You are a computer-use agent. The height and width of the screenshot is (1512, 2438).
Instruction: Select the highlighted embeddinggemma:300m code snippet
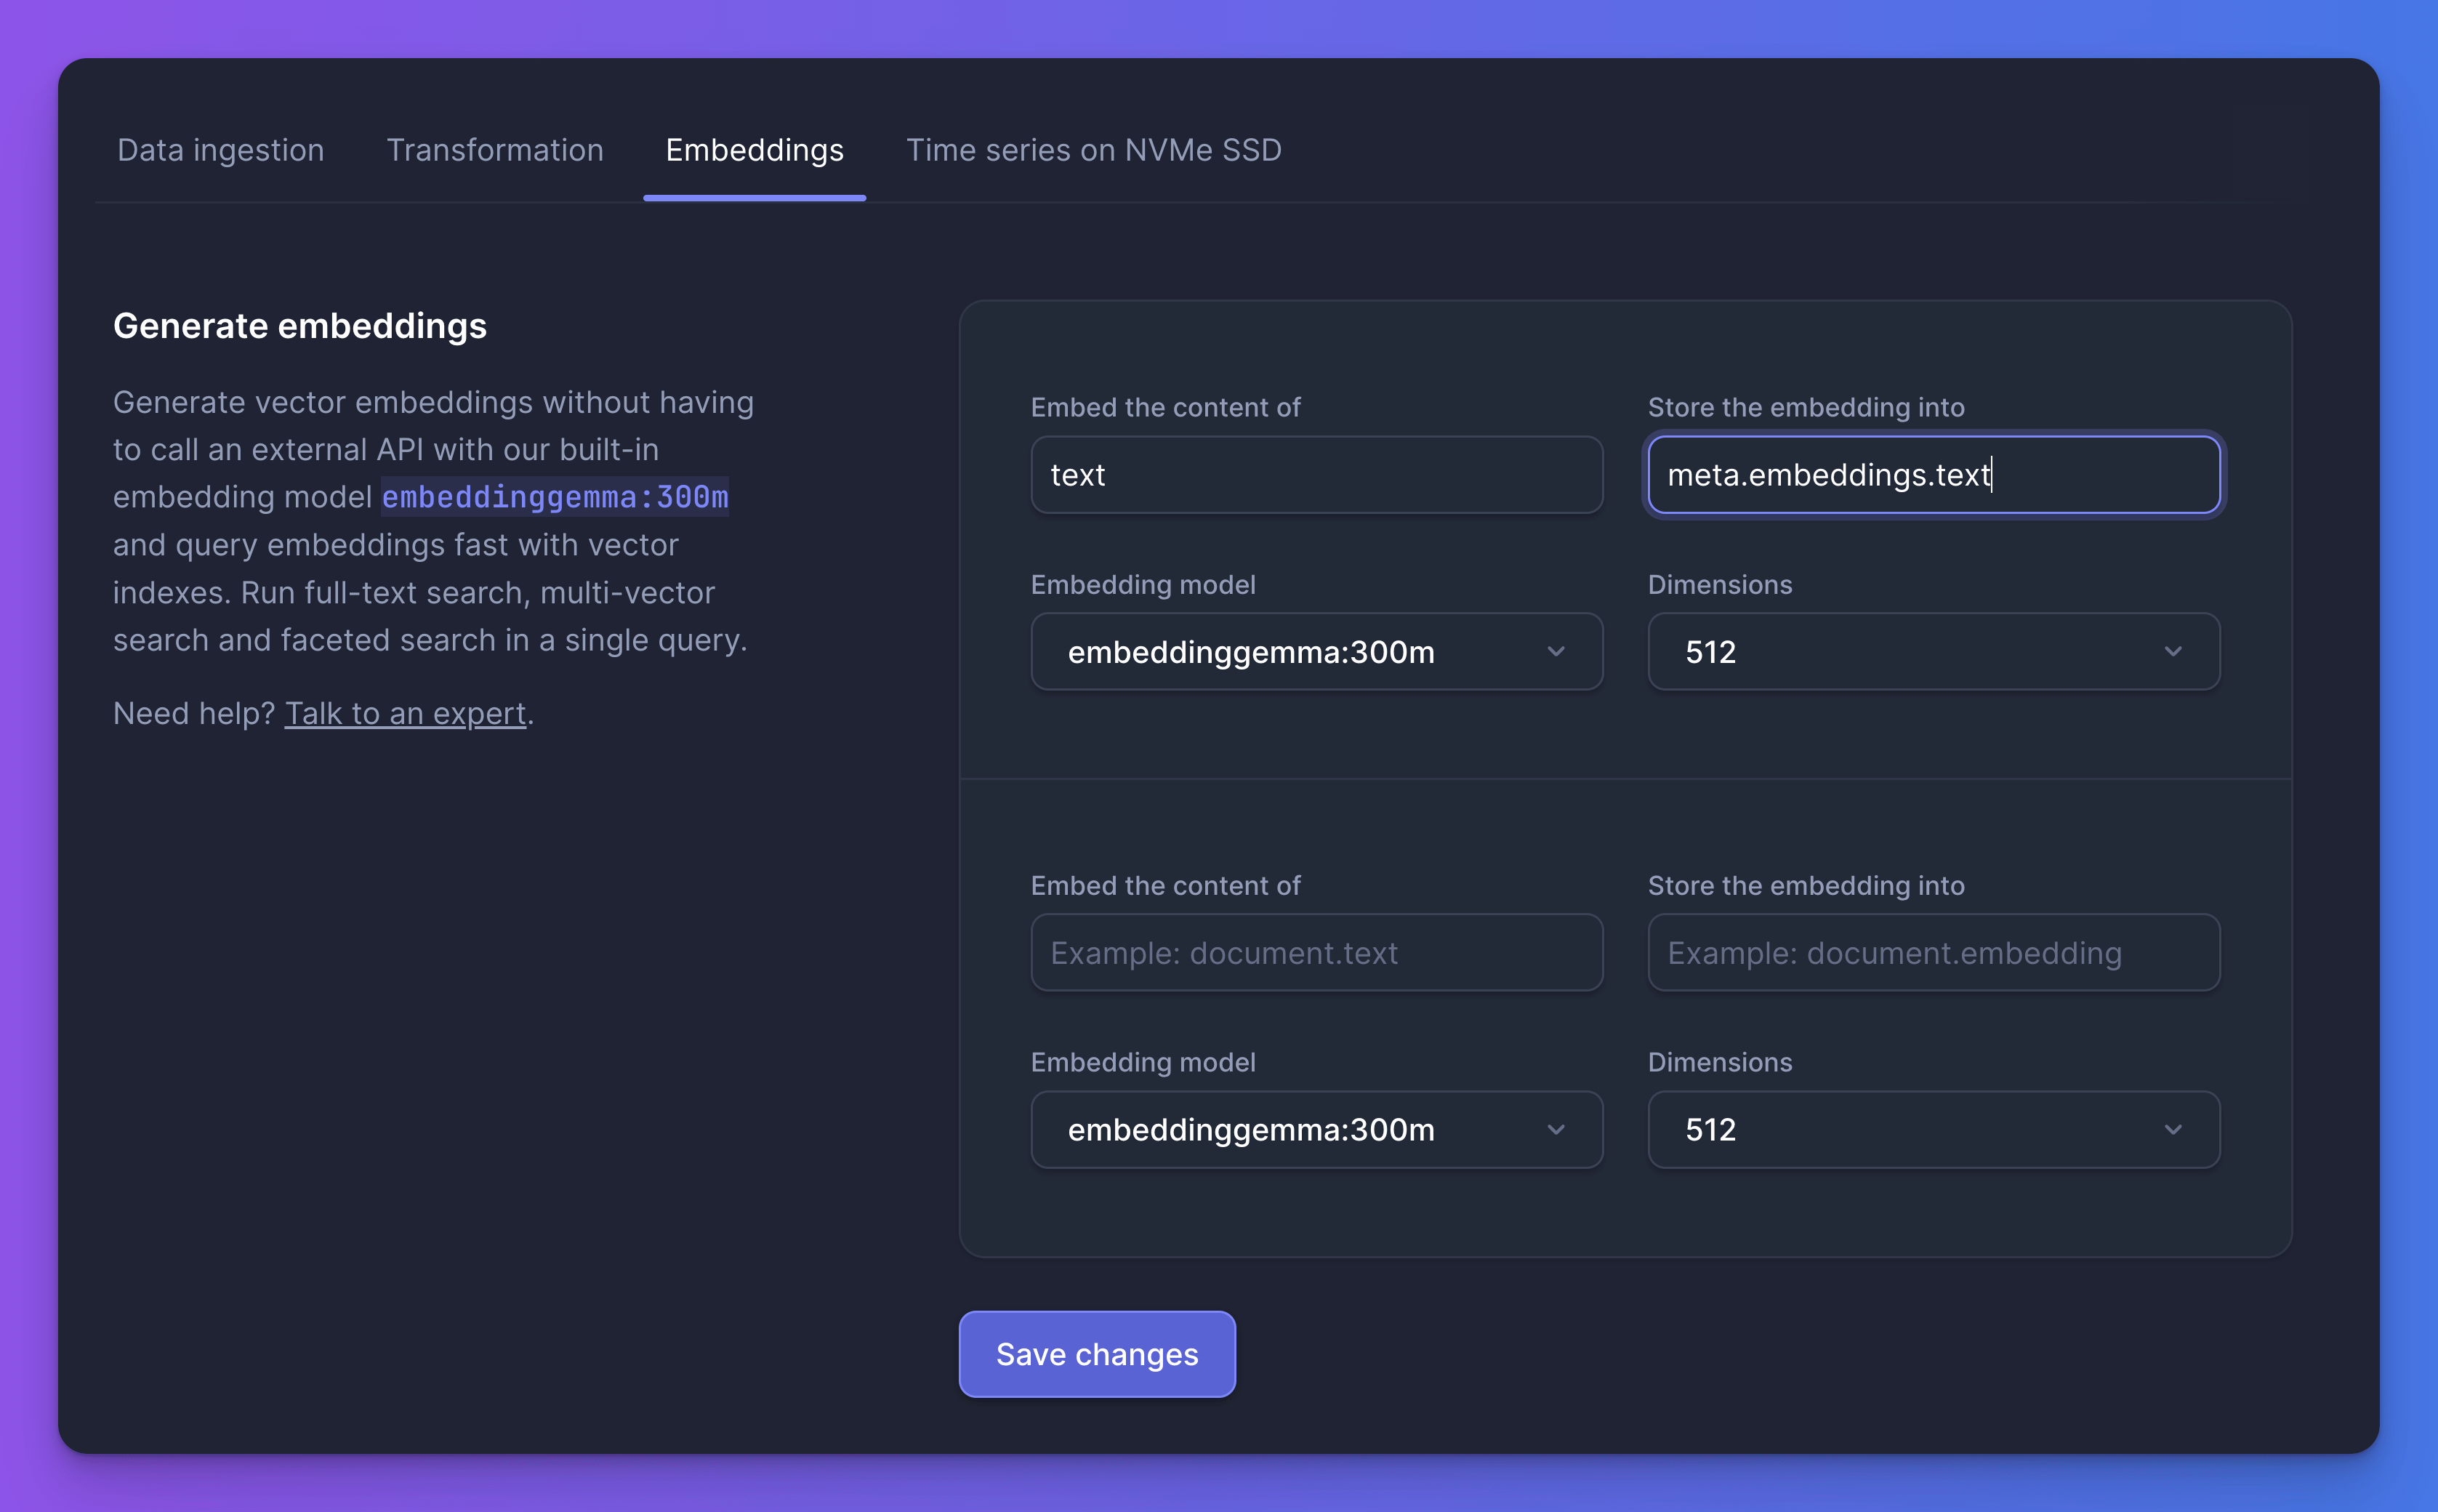[x=554, y=496]
